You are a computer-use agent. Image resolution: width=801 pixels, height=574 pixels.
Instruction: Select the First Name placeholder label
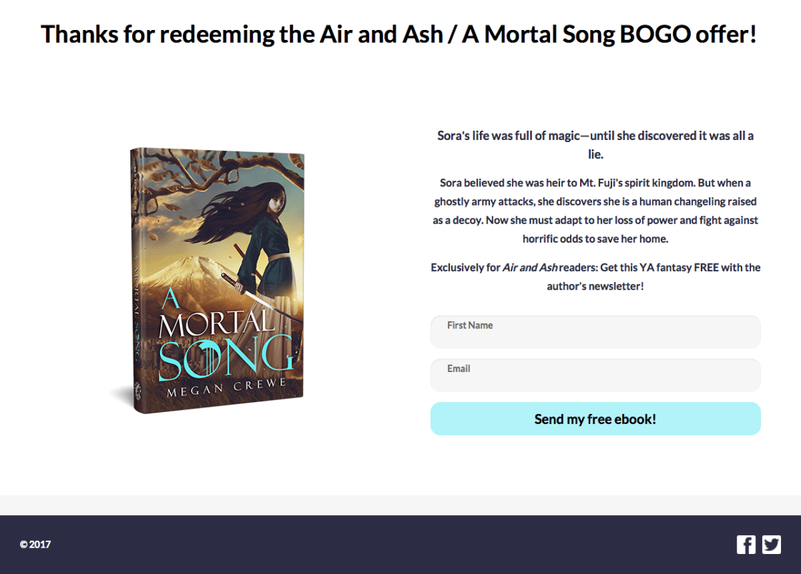point(470,325)
